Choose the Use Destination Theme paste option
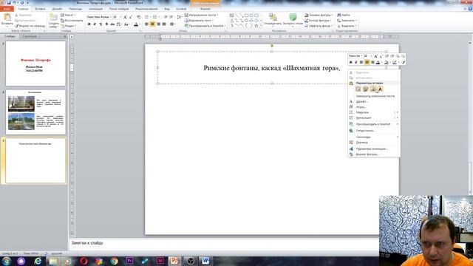The height and width of the screenshot is (266, 473). coord(358,89)
